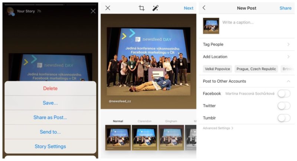Tap the post thumbnail preview
Viewport: 297px width, 161px height.
point(211,26)
